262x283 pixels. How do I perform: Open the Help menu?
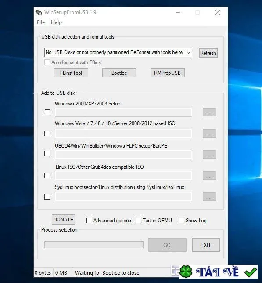[57, 22]
